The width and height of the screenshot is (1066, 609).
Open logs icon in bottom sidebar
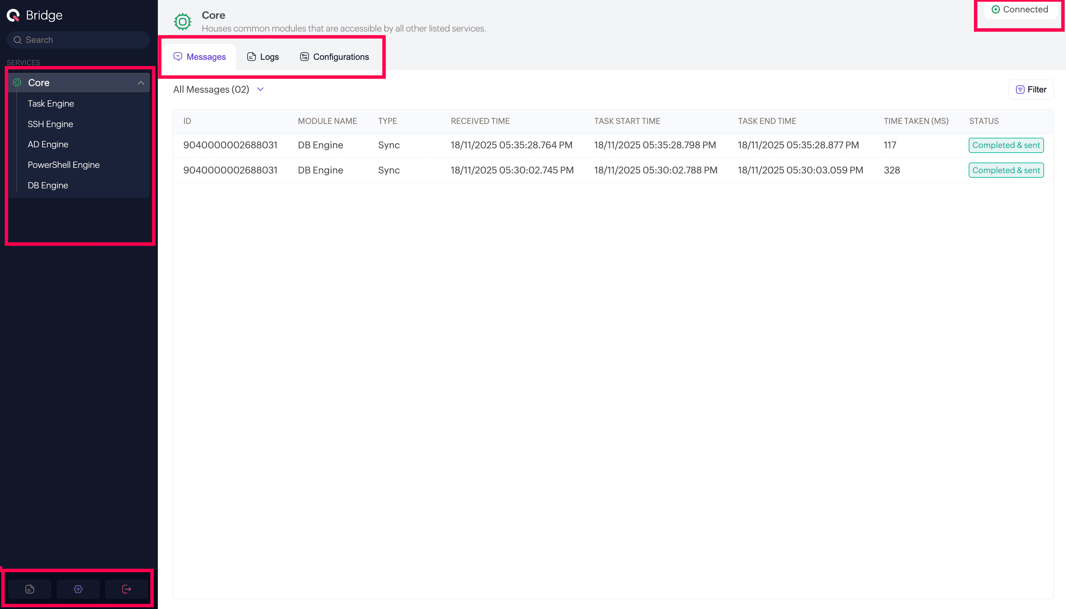[30, 589]
